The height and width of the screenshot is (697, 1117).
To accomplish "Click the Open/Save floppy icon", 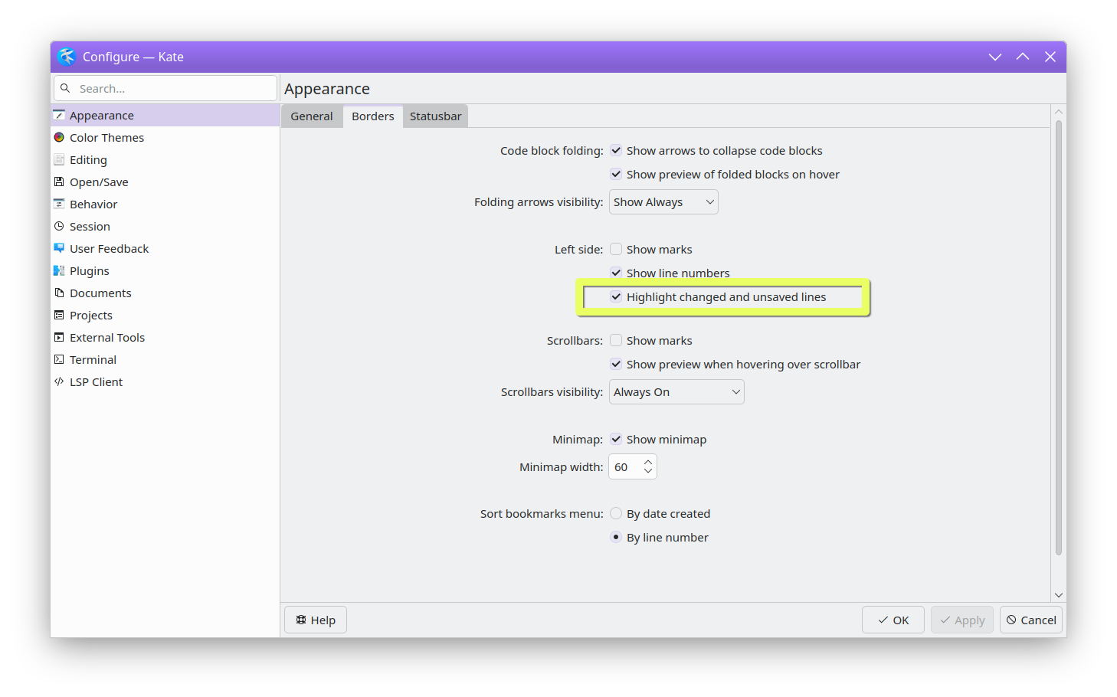I will [59, 182].
